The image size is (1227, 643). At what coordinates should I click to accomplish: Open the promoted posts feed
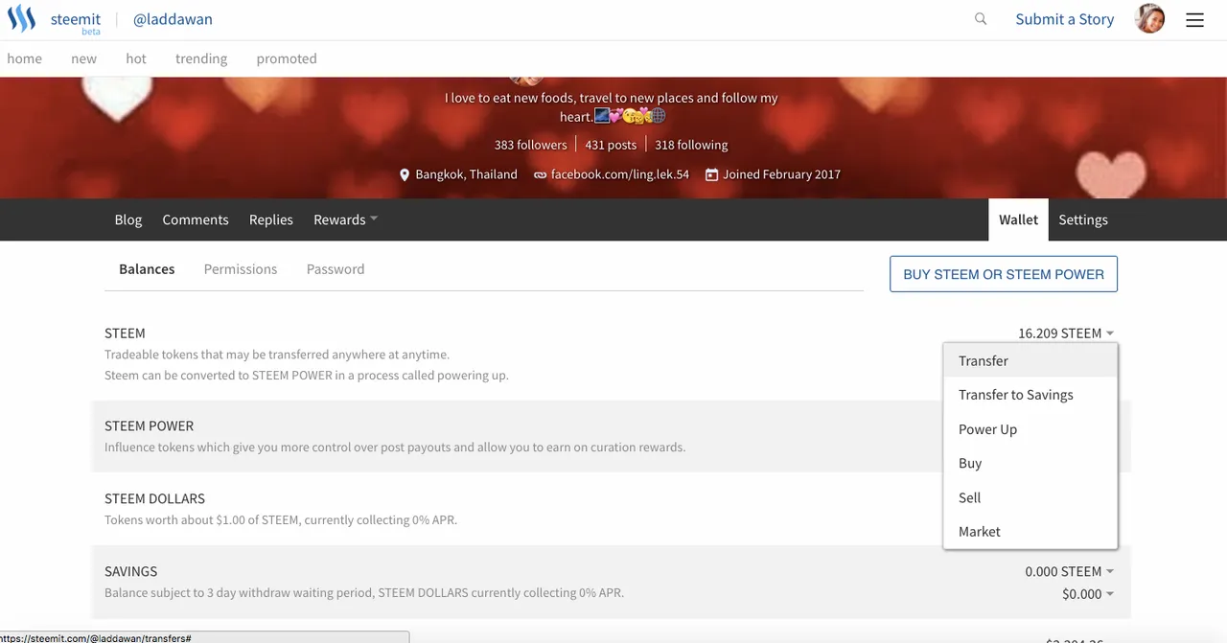click(287, 58)
